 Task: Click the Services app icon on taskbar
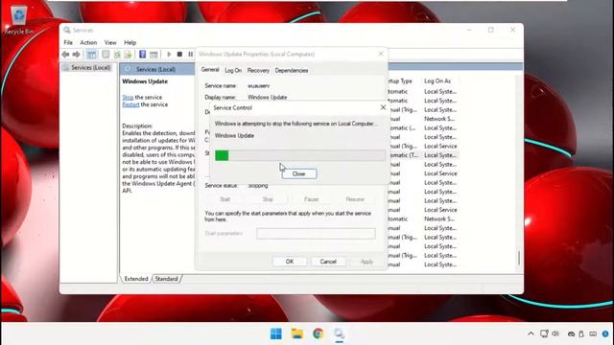click(339, 333)
